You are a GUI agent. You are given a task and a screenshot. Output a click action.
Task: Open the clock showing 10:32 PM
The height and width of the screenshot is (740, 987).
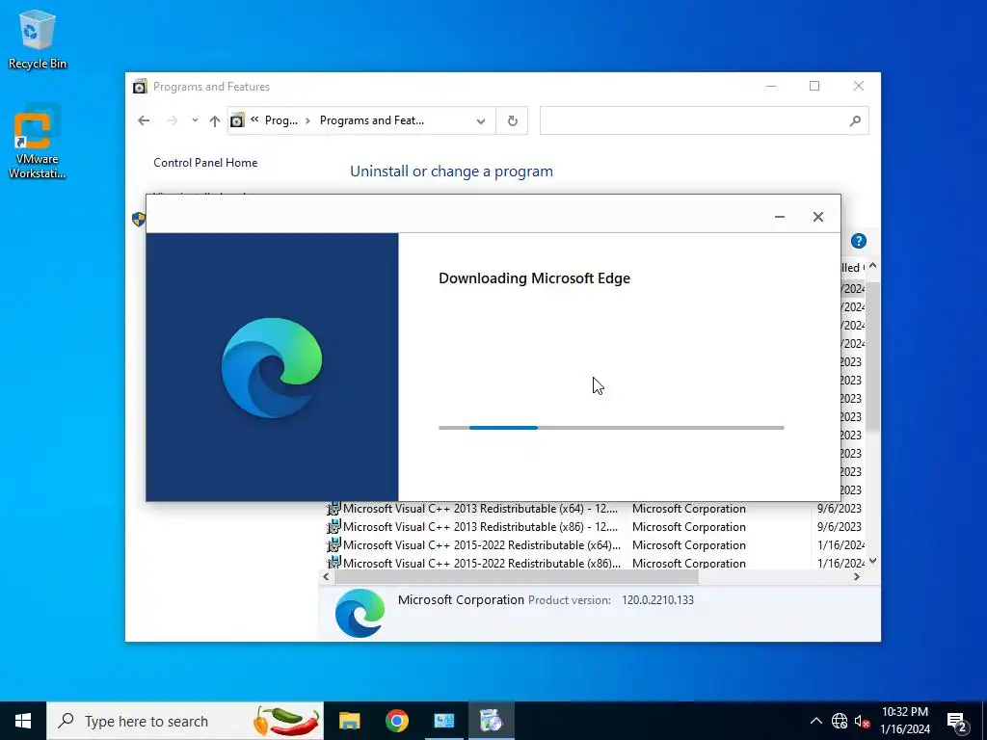tap(905, 721)
